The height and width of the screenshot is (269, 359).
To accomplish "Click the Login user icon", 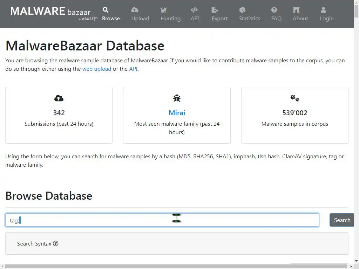I will point(323,10).
